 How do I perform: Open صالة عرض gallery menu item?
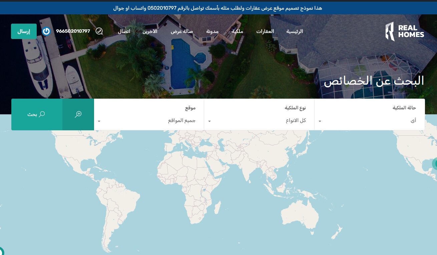pos(182,32)
